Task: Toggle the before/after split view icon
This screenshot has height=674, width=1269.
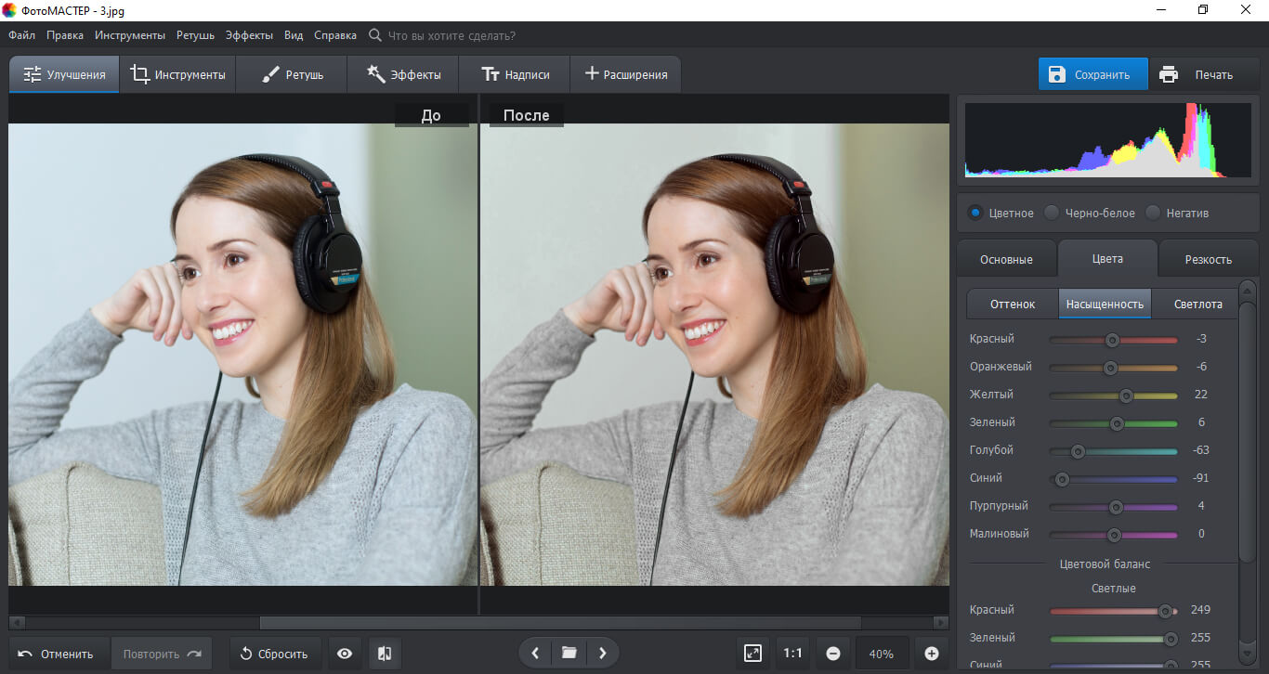Action: click(385, 654)
